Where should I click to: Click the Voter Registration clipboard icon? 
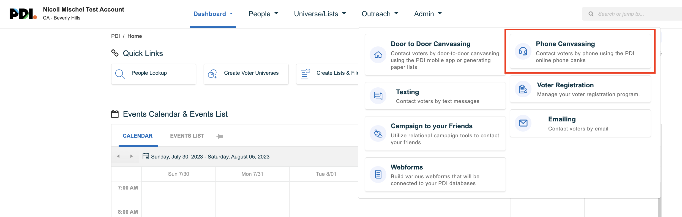(523, 89)
